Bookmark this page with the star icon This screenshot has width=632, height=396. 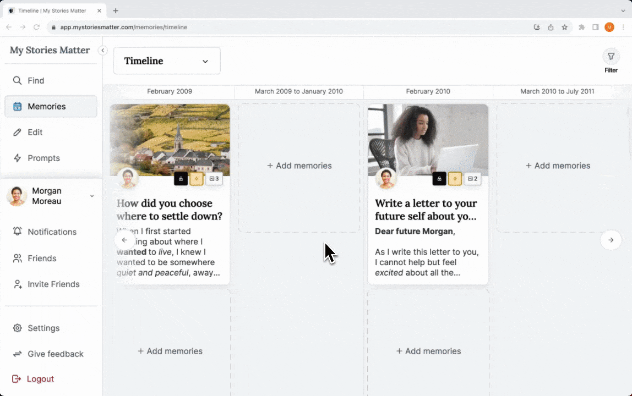[x=564, y=27]
